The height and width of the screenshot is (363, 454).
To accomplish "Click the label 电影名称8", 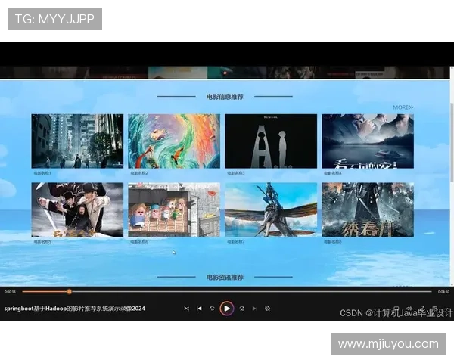I will (332, 241).
